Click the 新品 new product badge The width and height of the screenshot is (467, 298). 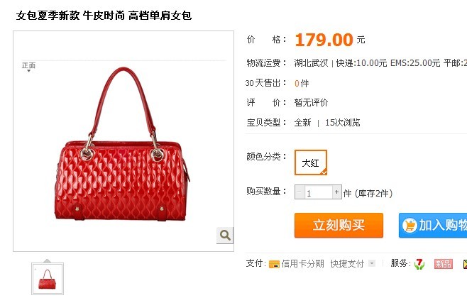coord(443,264)
